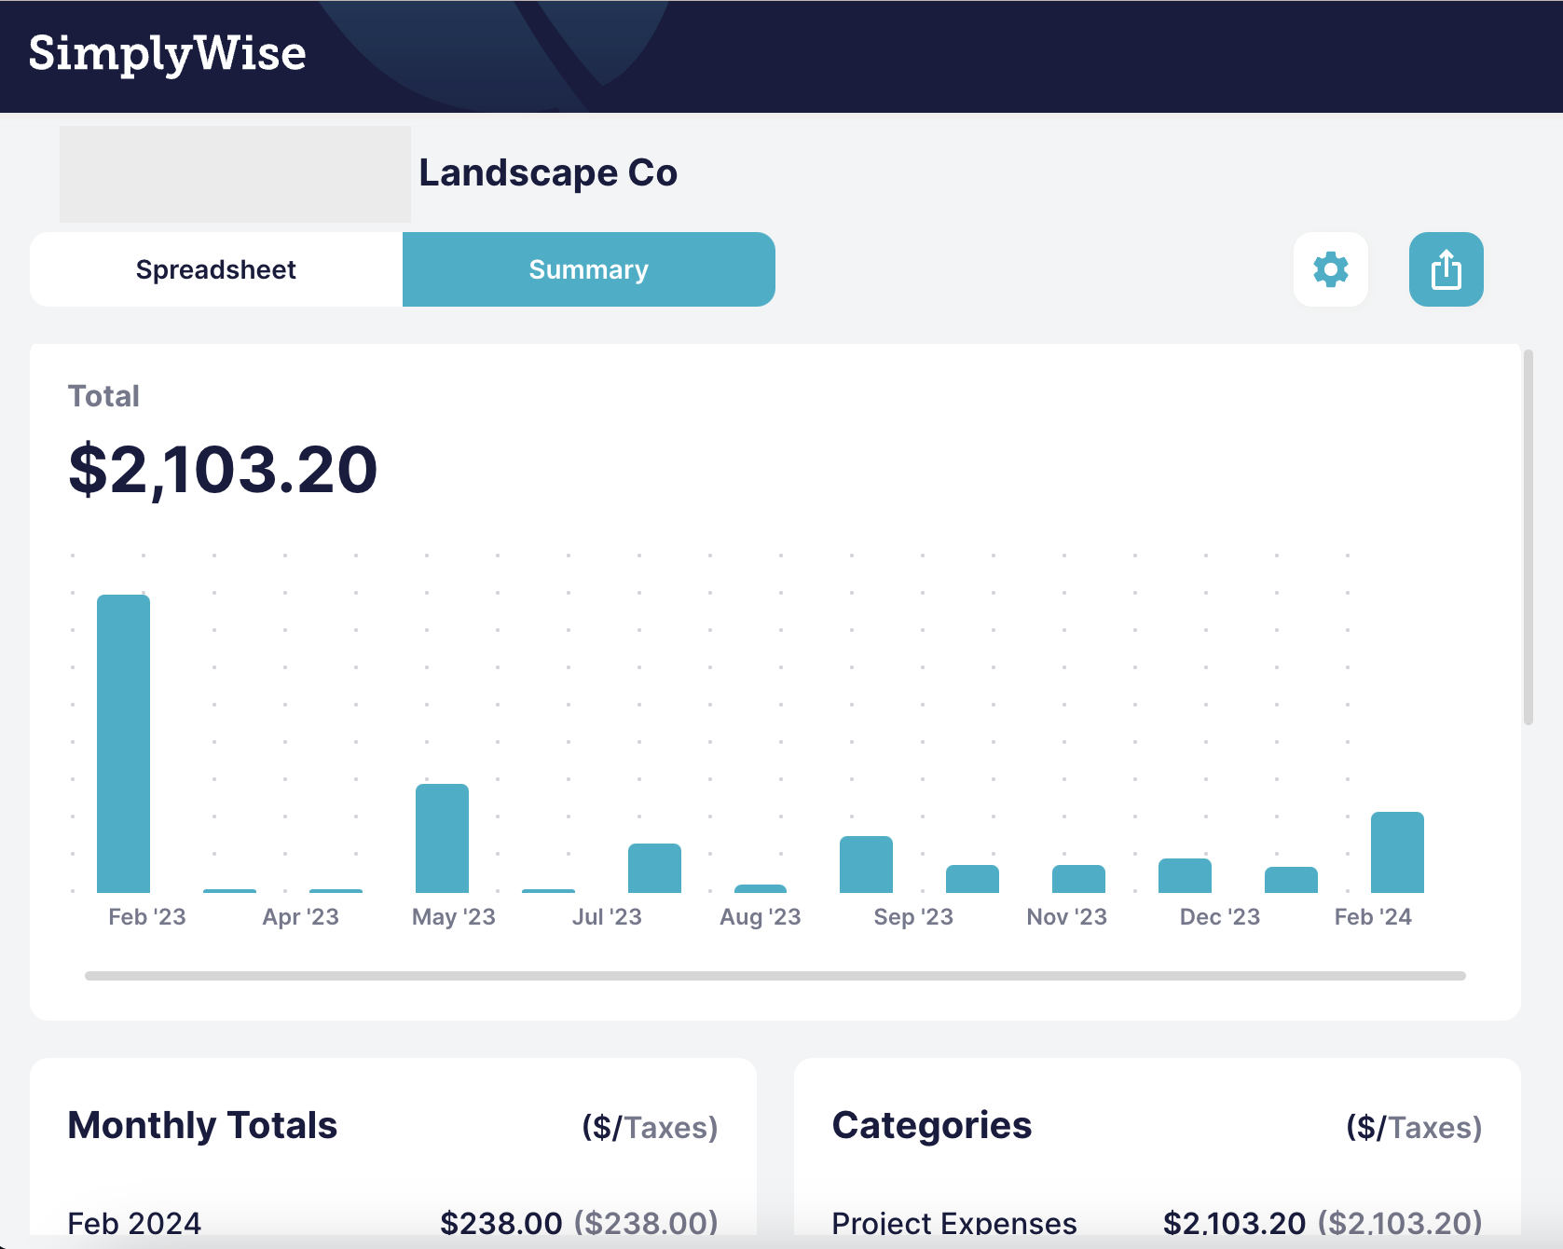The height and width of the screenshot is (1249, 1563).
Task: Toggle to Taxes view in Monthly Totals header
Action: [x=669, y=1127]
